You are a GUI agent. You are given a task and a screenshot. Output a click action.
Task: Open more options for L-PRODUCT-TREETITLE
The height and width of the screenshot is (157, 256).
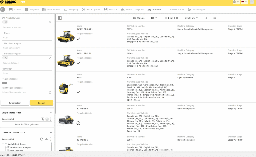[50, 139]
